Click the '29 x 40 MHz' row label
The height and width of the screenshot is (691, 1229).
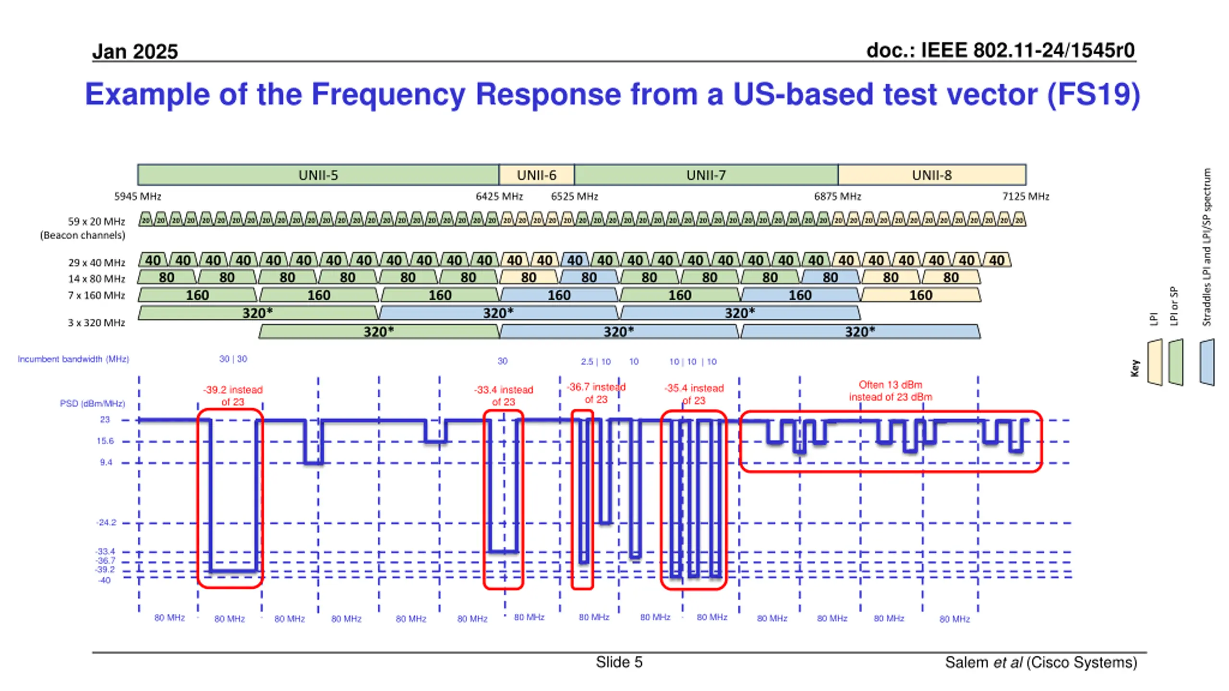(x=96, y=262)
